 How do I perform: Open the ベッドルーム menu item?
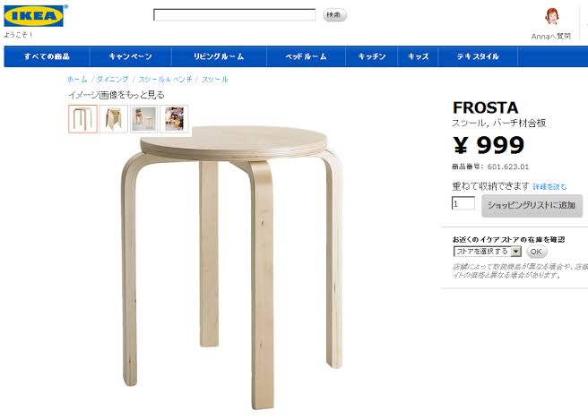pos(306,56)
